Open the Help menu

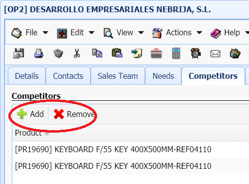pyautogui.click(x=229, y=33)
